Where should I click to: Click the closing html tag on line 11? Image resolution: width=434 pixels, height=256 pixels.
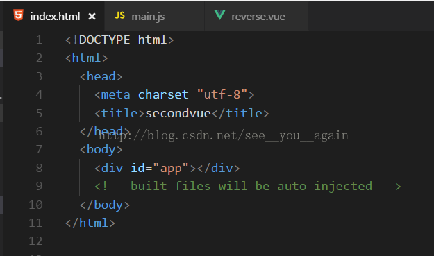click(x=90, y=223)
